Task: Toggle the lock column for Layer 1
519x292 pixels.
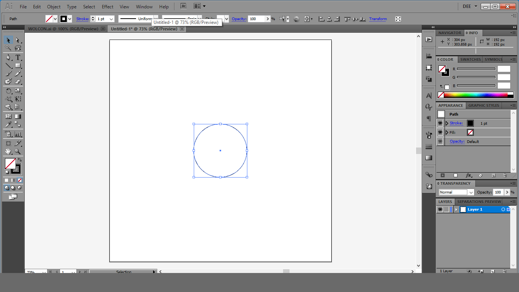Action: 446,209
